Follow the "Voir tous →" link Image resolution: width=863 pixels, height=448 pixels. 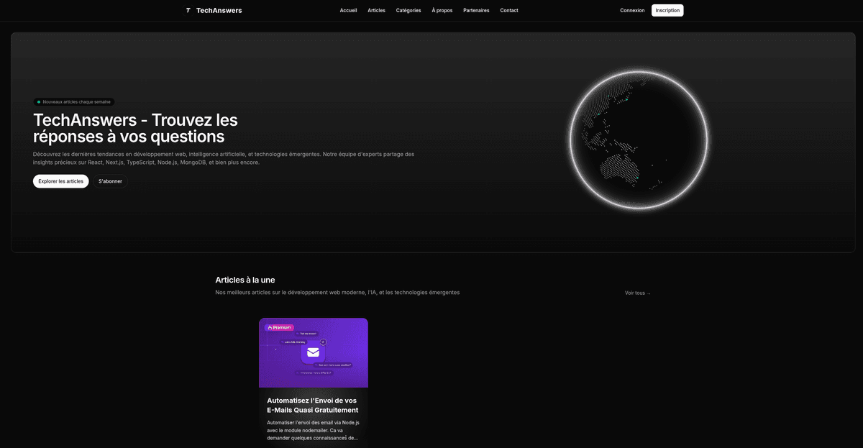coord(637,293)
